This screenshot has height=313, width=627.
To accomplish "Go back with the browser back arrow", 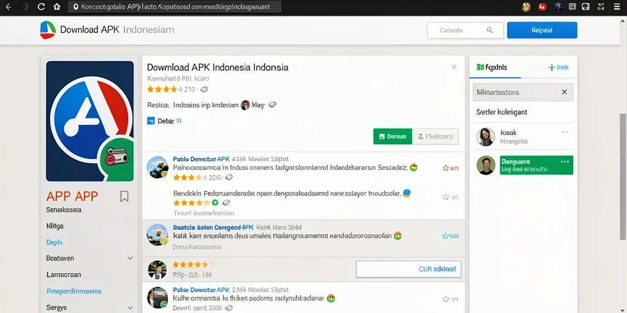I will pyautogui.click(x=8, y=7).
